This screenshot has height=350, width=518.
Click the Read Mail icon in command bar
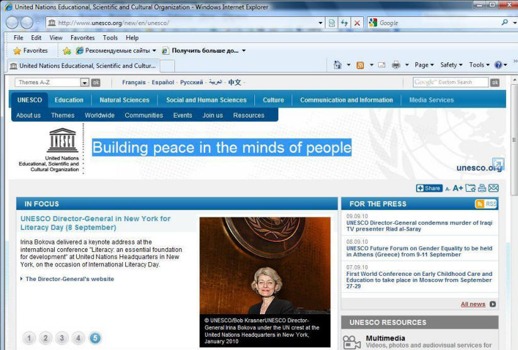(381, 65)
